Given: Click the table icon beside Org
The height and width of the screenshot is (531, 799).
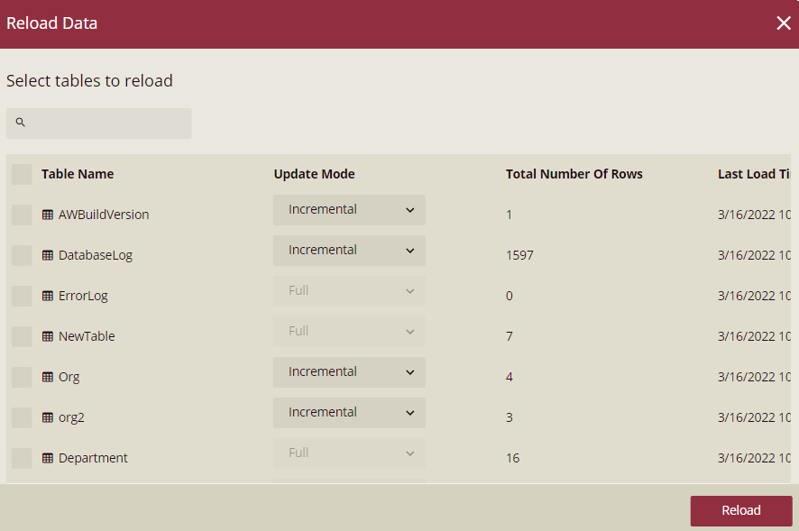Looking at the screenshot, I should pyautogui.click(x=46, y=377).
